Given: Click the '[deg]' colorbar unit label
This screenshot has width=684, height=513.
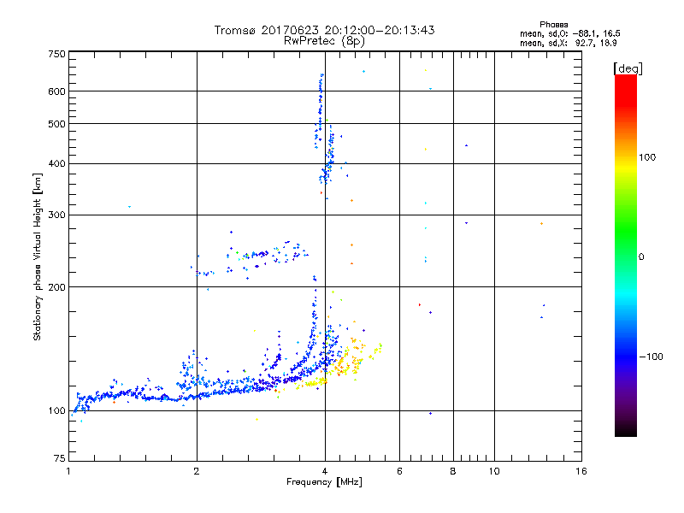Looking at the screenshot, I should pos(628,69).
